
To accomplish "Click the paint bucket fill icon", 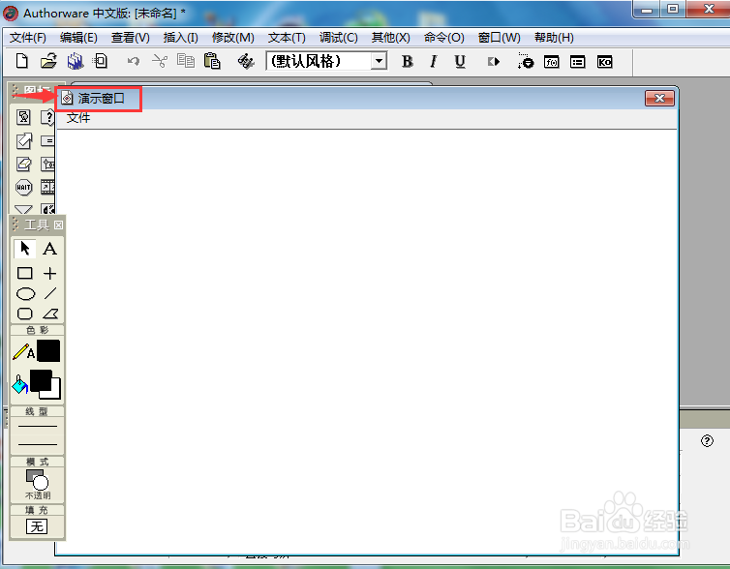I will 19,384.
